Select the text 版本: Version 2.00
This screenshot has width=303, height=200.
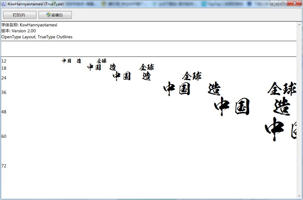click(x=19, y=31)
